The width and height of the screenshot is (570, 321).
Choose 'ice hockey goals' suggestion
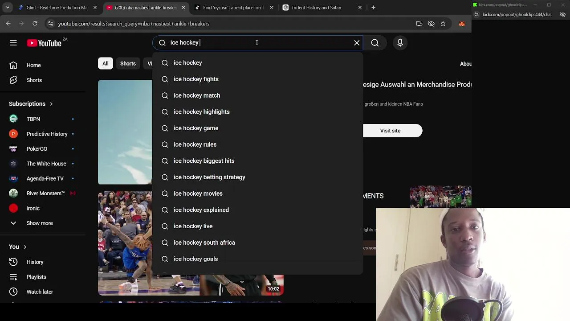[x=257, y=259]
